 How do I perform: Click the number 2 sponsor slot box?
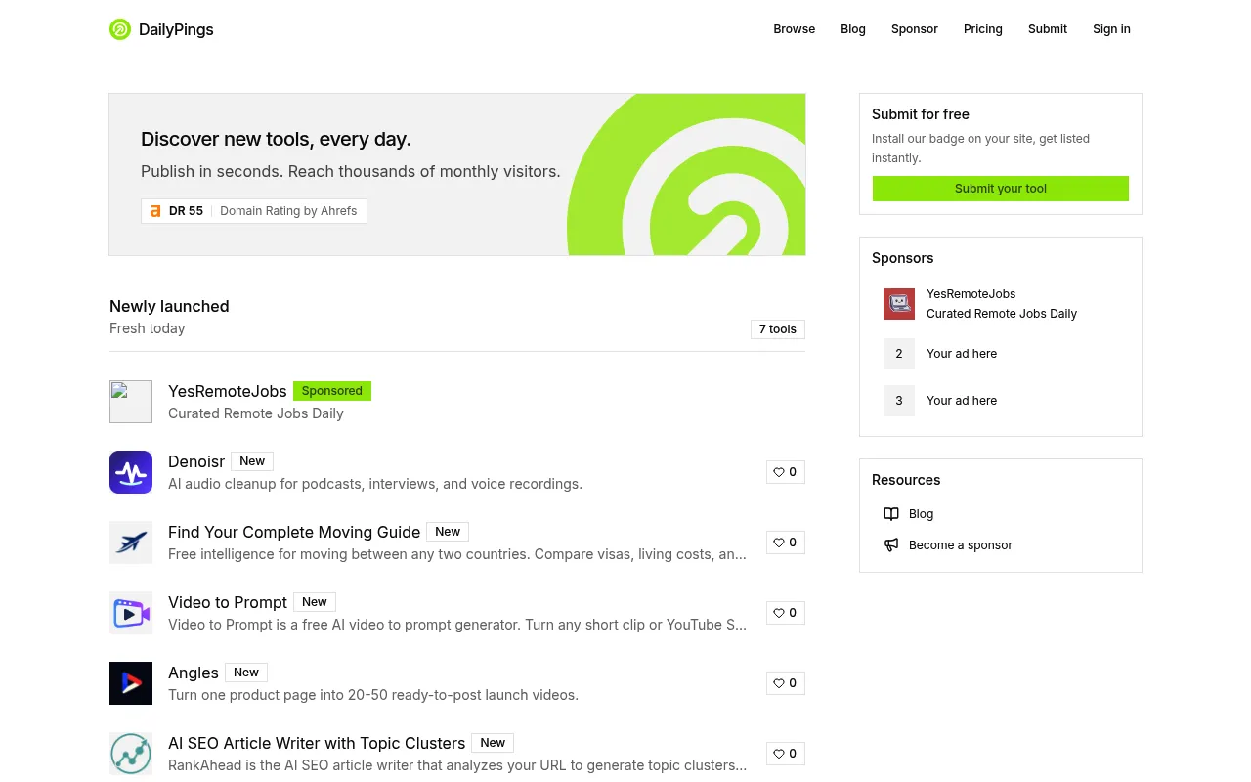(x=899, y=354)
